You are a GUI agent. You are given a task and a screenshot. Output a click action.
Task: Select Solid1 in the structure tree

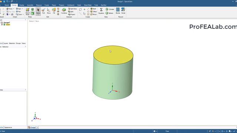coord(8,25)
